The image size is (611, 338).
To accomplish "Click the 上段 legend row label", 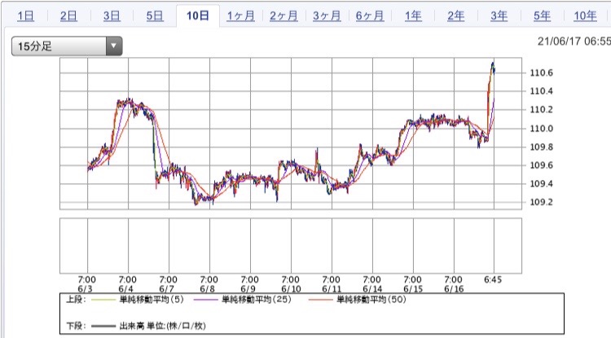I will click(x=76, y=300).
